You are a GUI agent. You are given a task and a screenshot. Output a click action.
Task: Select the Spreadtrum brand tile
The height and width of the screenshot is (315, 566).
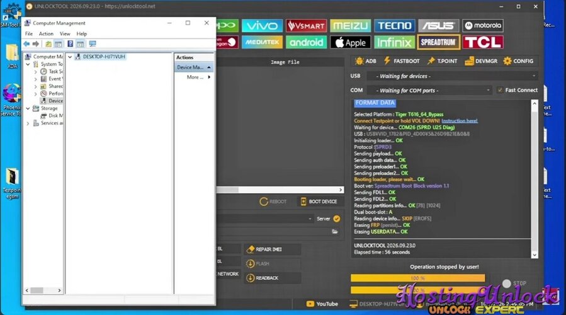[x=439, y=42]
